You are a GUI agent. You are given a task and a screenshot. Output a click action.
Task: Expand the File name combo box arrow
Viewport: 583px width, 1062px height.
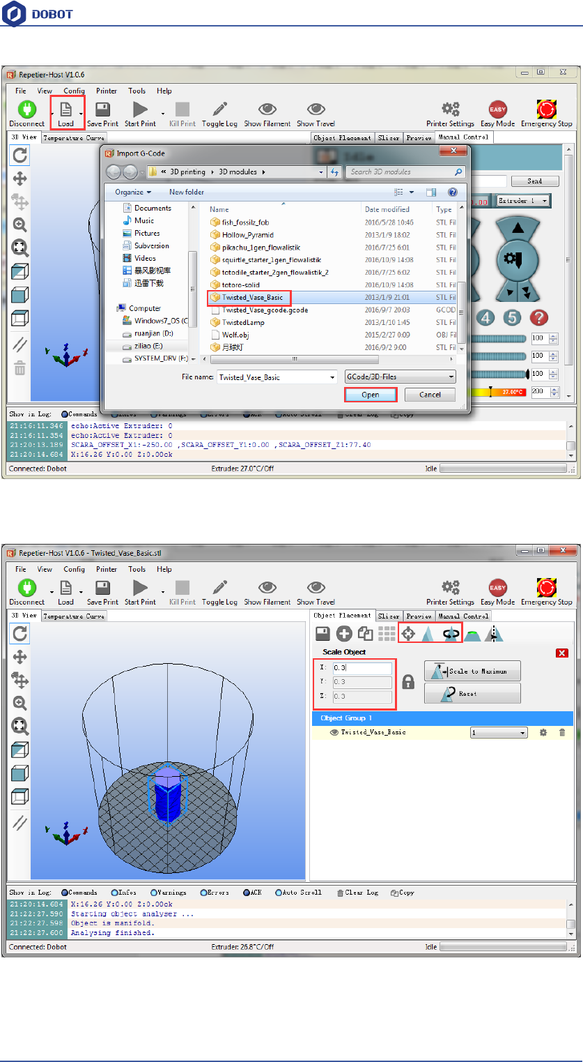tap(332, 377)
